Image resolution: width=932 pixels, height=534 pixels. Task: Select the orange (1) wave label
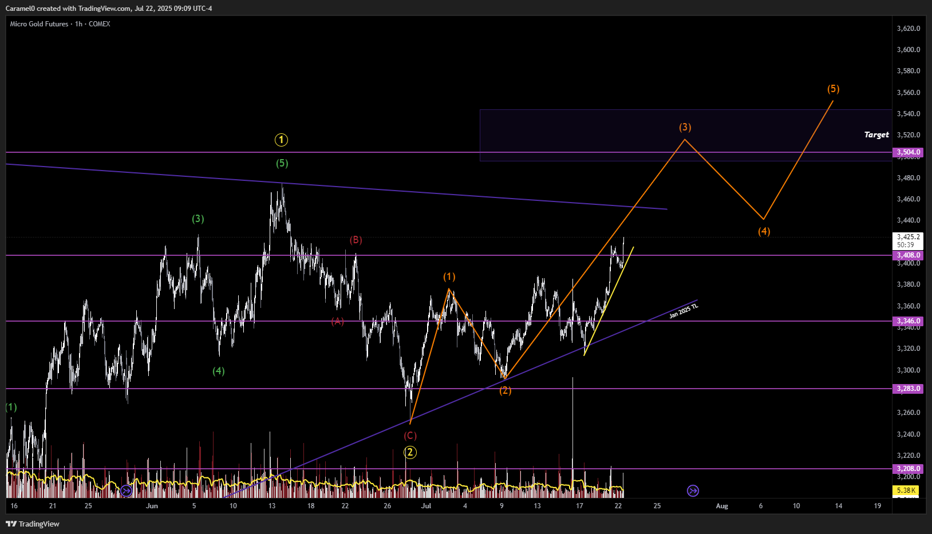tap(449, 277)
